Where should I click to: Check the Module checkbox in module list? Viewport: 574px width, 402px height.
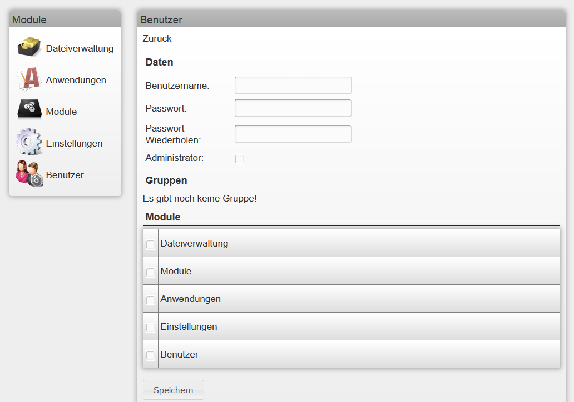(x=150, y=271)
